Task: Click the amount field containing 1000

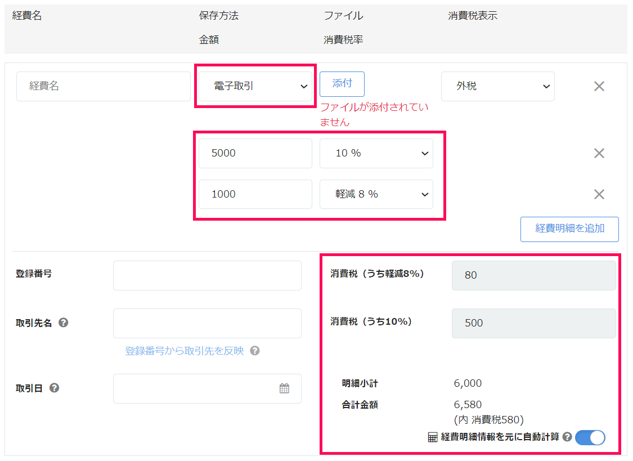Action: 255,194
